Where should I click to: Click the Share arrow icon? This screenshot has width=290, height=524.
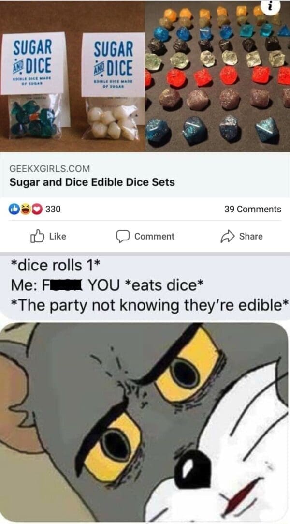[x=227, y=236]
